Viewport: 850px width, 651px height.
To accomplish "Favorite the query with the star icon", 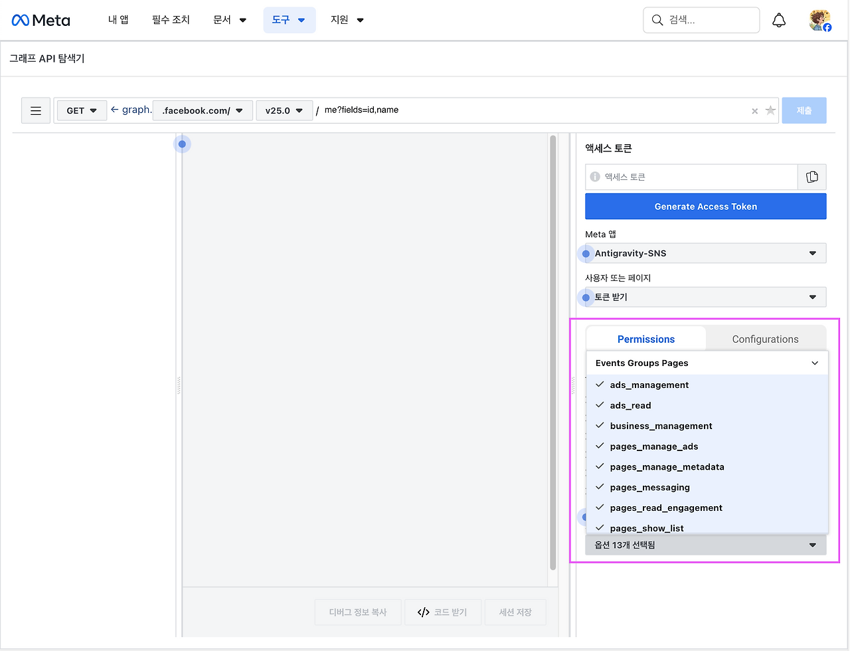I will [770, 110].
